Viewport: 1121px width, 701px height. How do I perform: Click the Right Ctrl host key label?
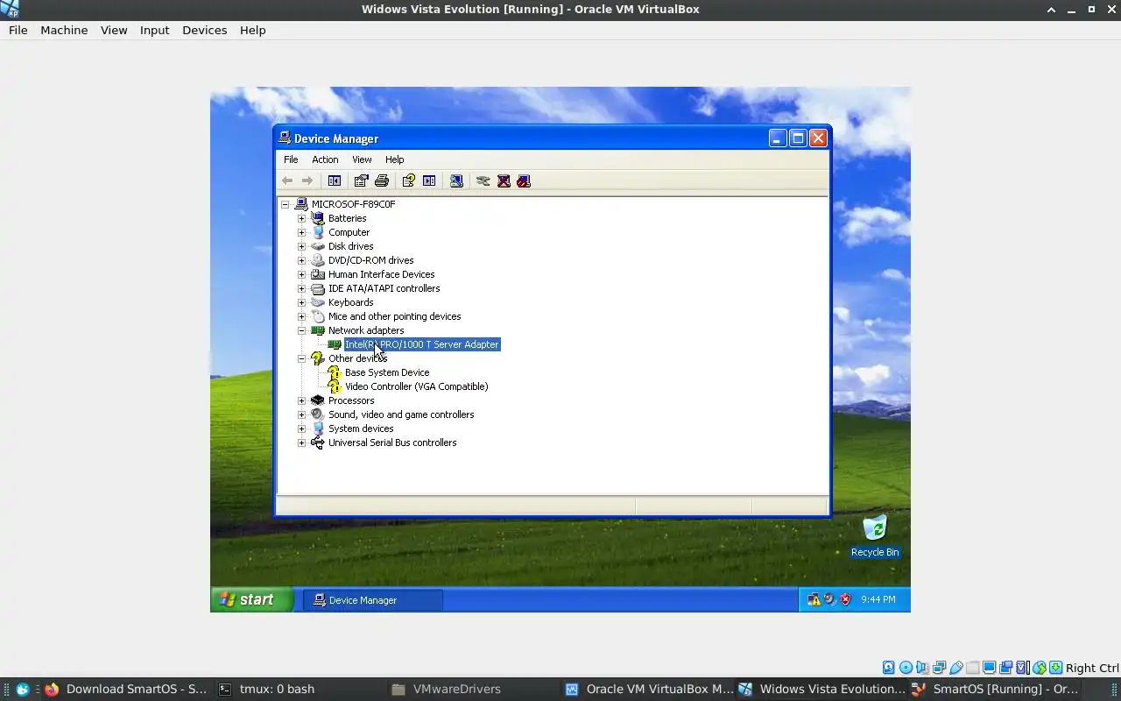click(1092, 668)
